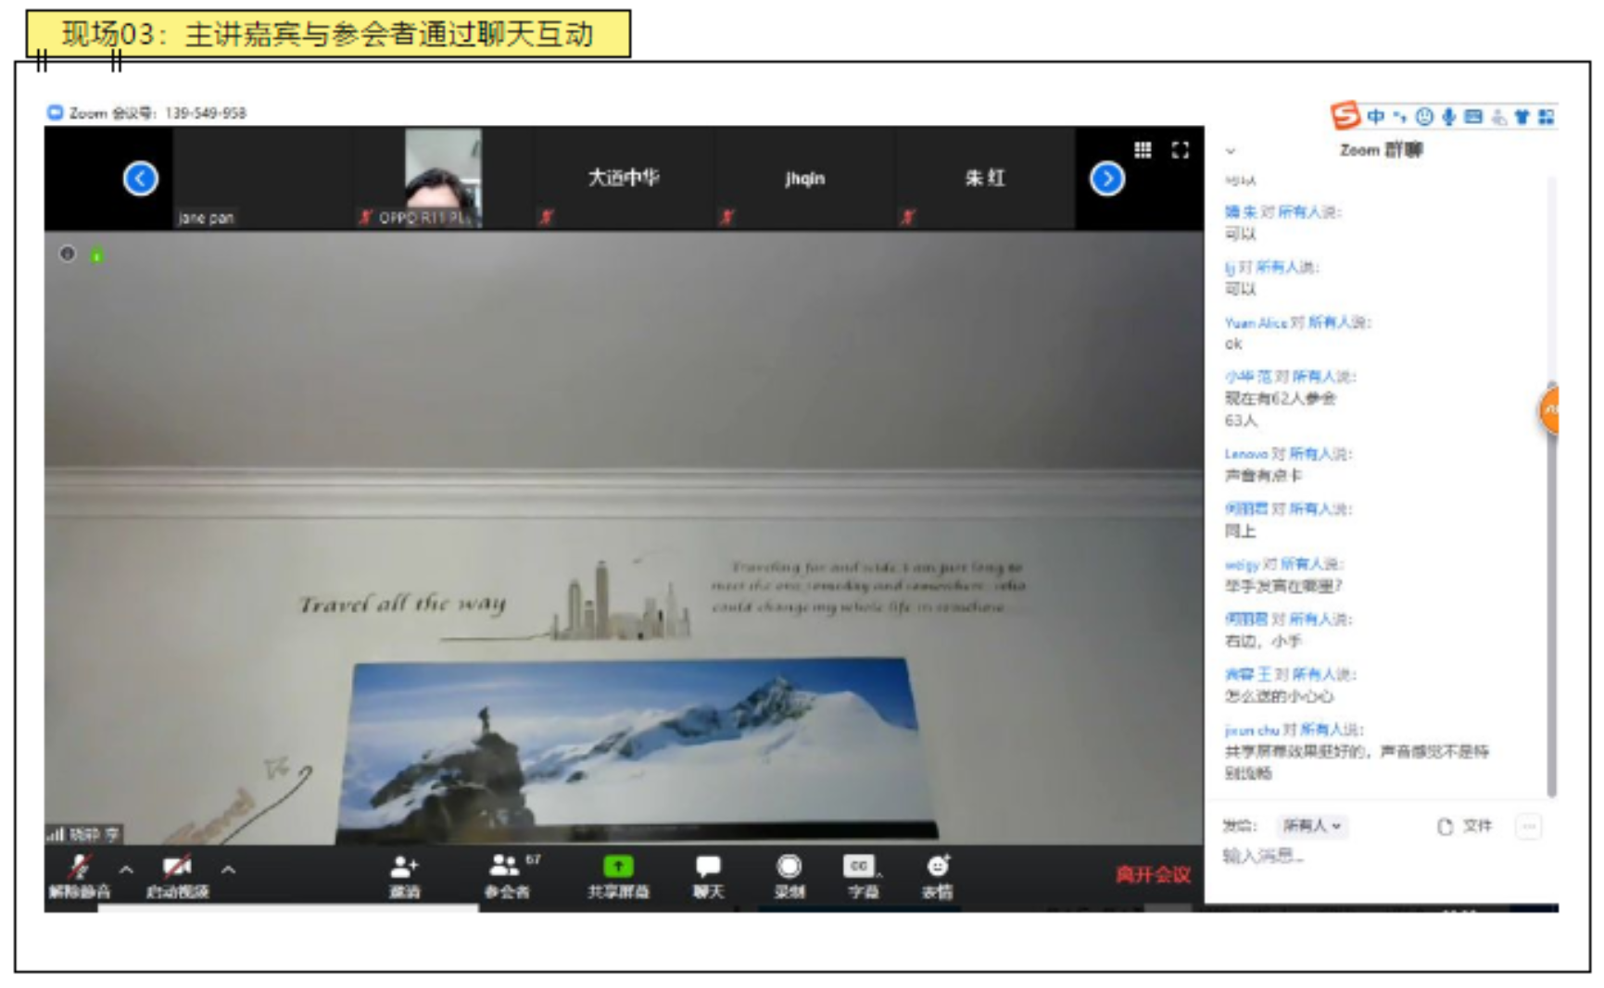Enter fullscreen mode
This screenshot has width=1604, height=988.
point(1180,150)
